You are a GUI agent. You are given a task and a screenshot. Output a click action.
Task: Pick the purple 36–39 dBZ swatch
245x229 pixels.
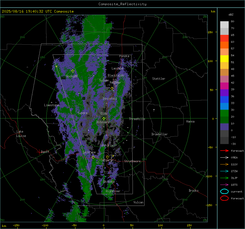click(224, 93)
